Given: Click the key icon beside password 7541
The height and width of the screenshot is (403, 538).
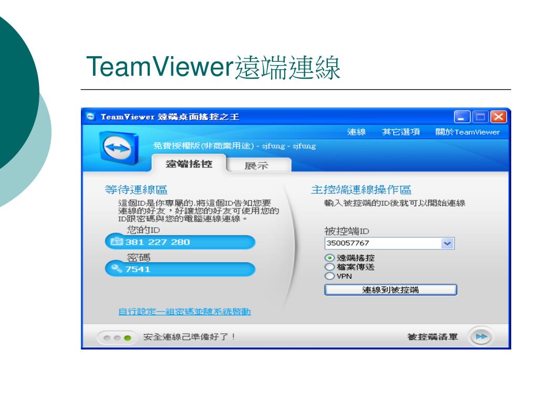Looking at the screenshot, I should 116,269.
